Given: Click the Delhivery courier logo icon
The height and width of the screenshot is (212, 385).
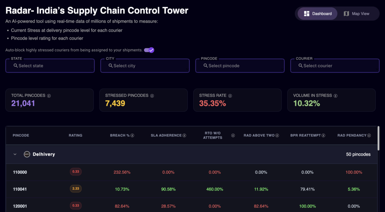Looking at the screenshot, I should (27, 154).
